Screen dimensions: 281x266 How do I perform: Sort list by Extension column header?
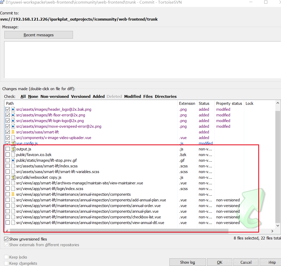[187, 103]
